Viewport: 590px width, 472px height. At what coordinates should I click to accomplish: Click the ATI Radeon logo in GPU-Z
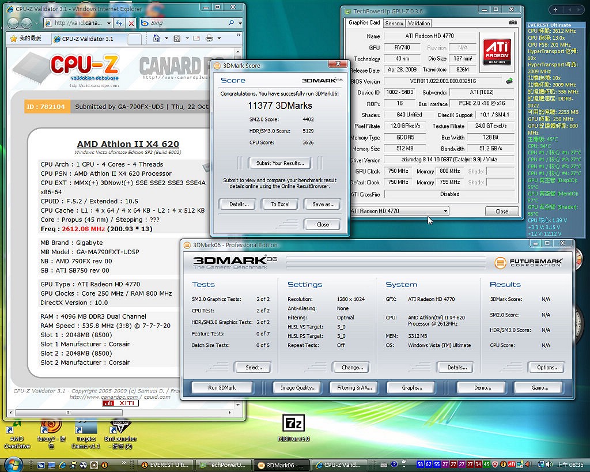click(497, 52)
